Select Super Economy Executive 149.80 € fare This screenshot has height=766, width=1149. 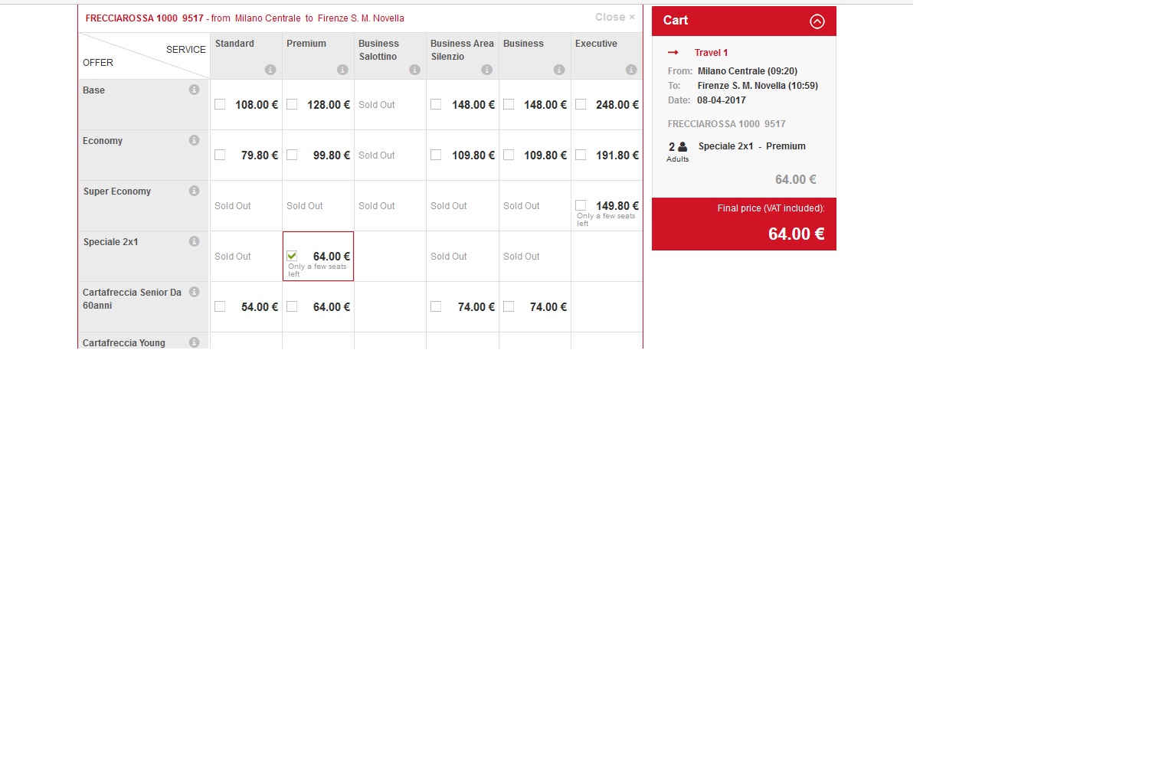click(x=581, y=205)
